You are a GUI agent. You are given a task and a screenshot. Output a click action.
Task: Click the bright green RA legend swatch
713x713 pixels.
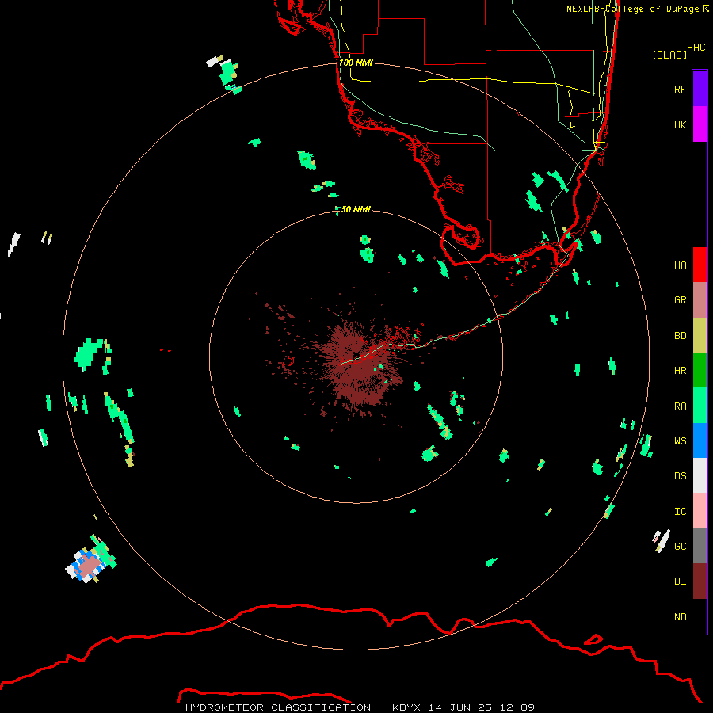(700, 406)
